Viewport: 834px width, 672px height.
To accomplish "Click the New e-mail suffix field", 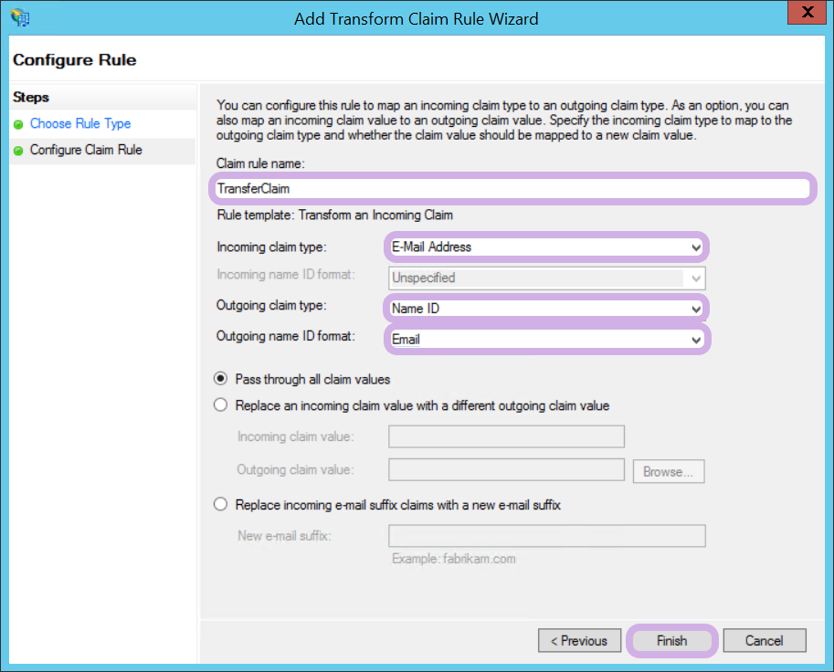I will (x=546, y=535).
